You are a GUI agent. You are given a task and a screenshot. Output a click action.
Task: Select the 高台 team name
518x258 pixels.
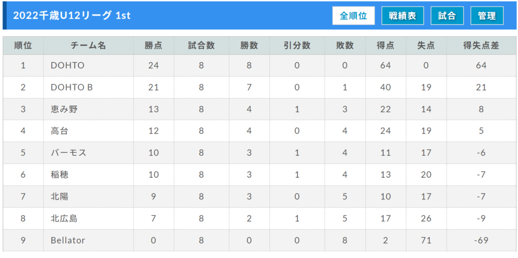tap(60, 131)
